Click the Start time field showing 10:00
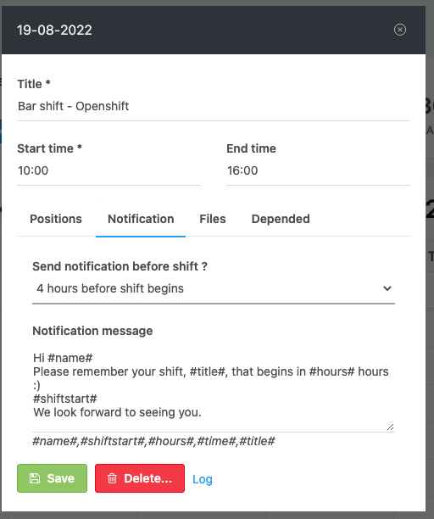434x519 pixels. click(x=108, y=170)
